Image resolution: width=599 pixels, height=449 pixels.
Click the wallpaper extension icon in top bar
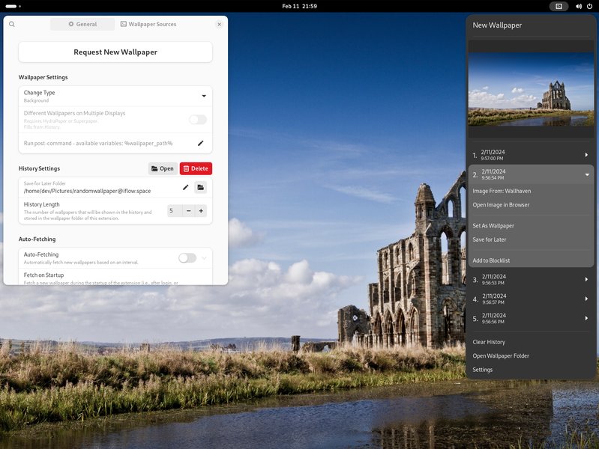(559, 6)
